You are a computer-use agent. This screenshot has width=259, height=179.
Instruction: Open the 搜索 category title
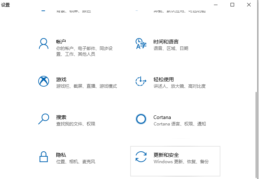pyautogui.click(x=61, y=117)
